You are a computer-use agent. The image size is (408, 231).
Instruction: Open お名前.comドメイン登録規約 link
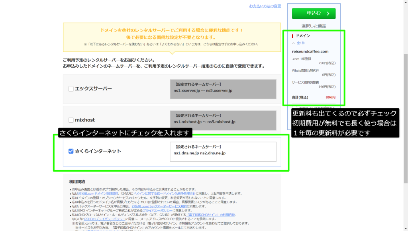[x=98, y=194]
